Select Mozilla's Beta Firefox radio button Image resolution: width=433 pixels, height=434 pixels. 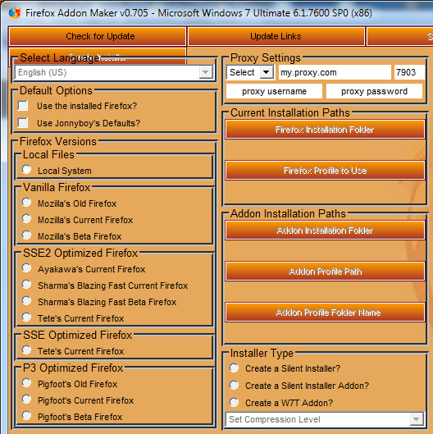click(26, 235)
